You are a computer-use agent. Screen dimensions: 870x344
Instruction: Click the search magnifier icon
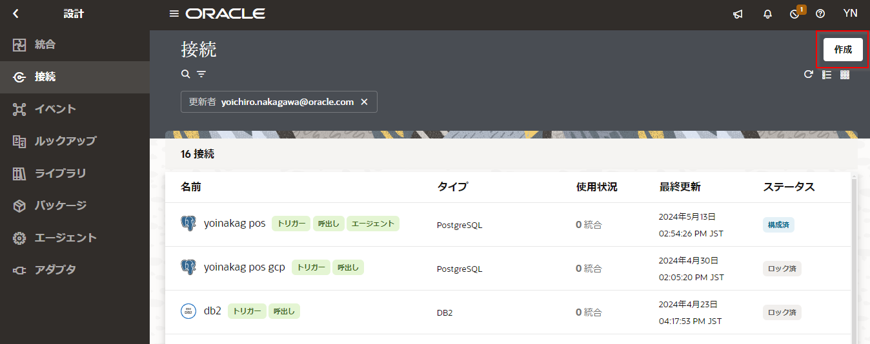tap(185, 74)
